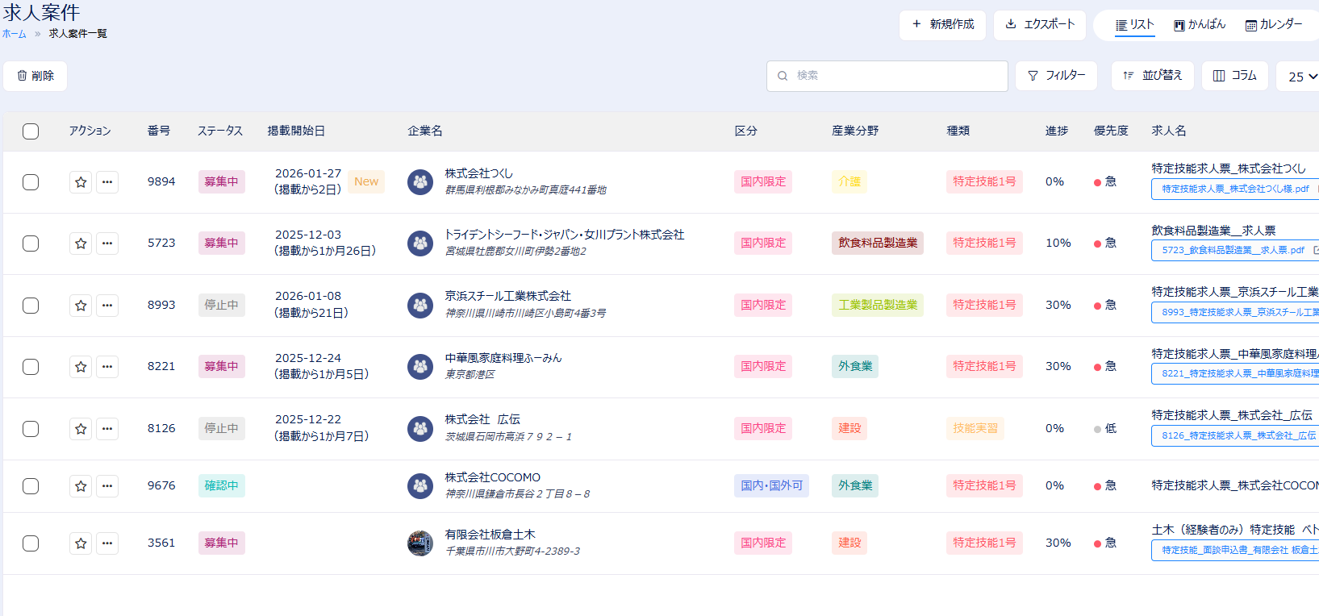
Task: Select the checkbox for job 3561 row
Action: [x=31, y=543]
